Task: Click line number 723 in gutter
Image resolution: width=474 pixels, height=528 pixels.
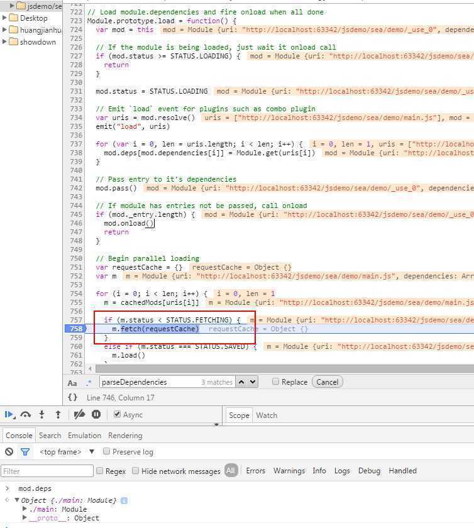Action: click(x=76, y=21)
